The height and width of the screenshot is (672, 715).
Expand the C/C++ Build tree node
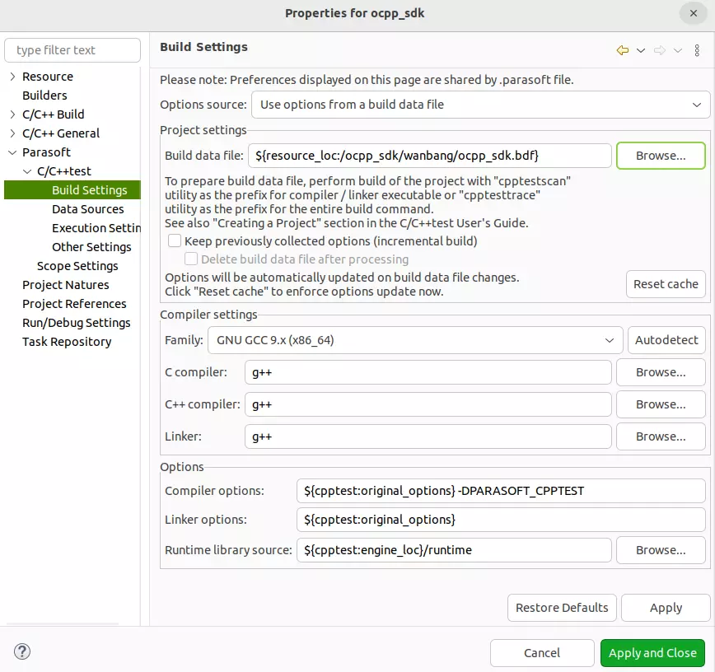click(12, 114)
